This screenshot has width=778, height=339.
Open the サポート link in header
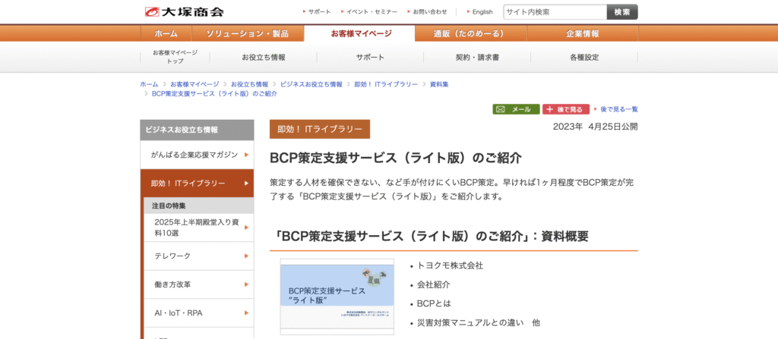(x=319, y=12)
